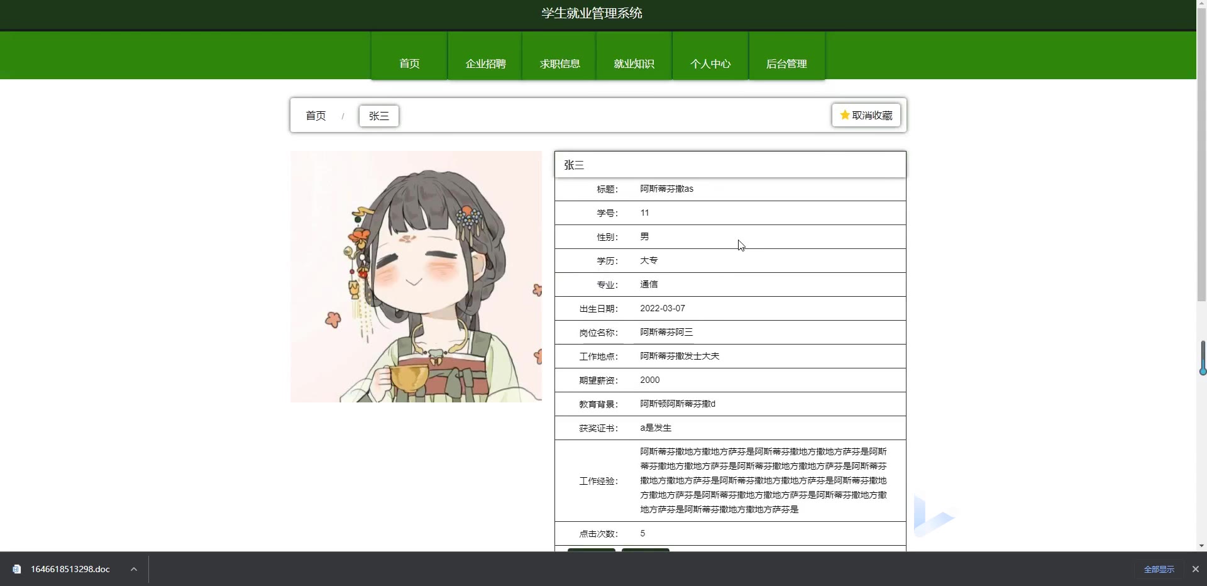This screenshot has width=1207, height=586.
Task: Click the 出生日期 label
Action: tap(598, 309)
